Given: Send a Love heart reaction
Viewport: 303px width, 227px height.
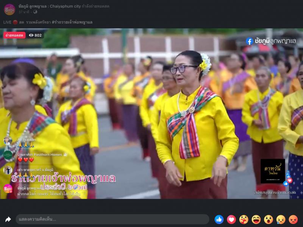Looking at the screenshot, I should (x=231, y=219).
